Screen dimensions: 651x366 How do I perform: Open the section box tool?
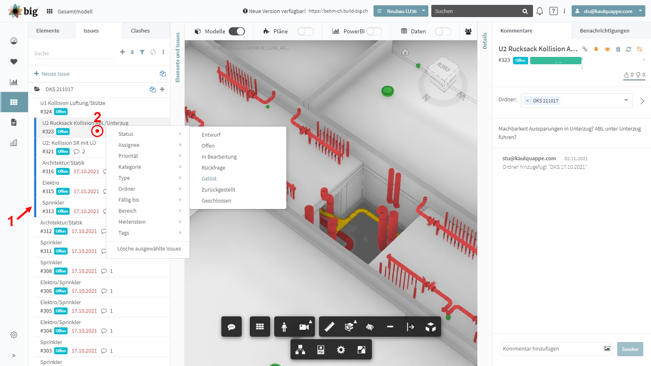pos(350,327)
